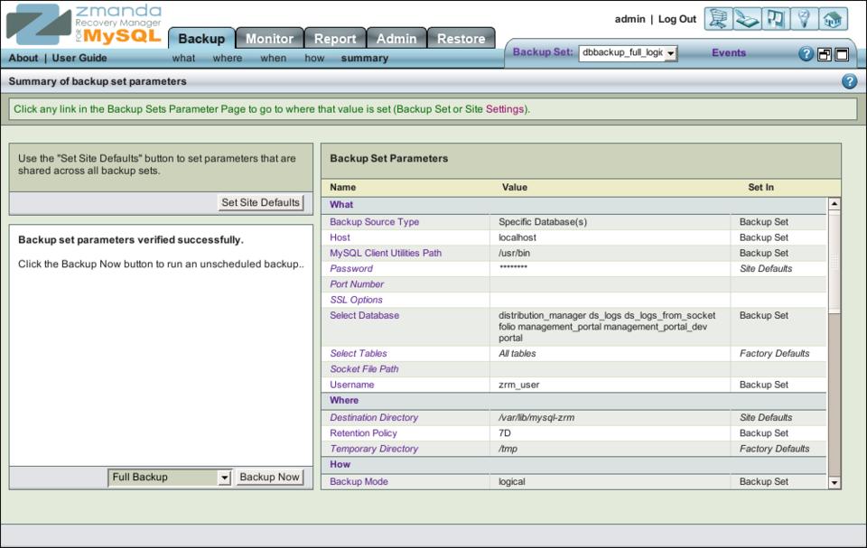Click the help icon in summary header
867x548 pixels.
pos(849,81)
